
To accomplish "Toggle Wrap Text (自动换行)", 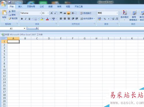I will [86, 13].
